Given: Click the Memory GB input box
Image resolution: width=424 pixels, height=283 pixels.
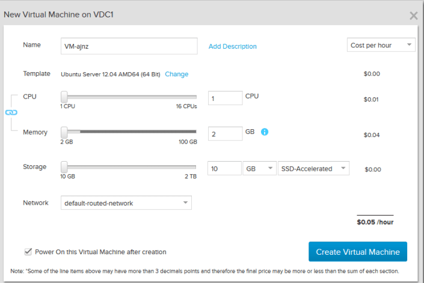Looking at the screenshot, I should point(225,134).
